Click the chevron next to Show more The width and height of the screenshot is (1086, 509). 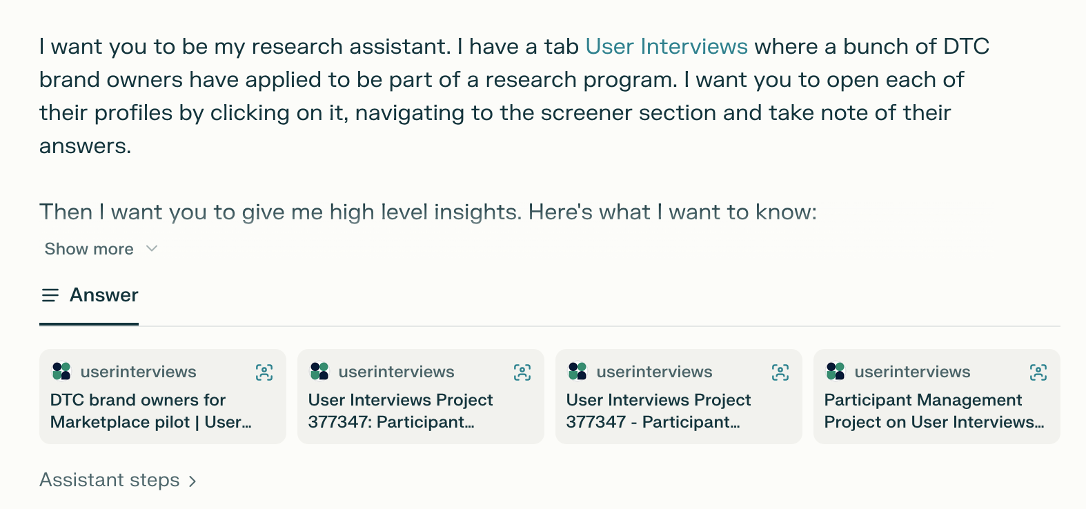coord(152,248)
